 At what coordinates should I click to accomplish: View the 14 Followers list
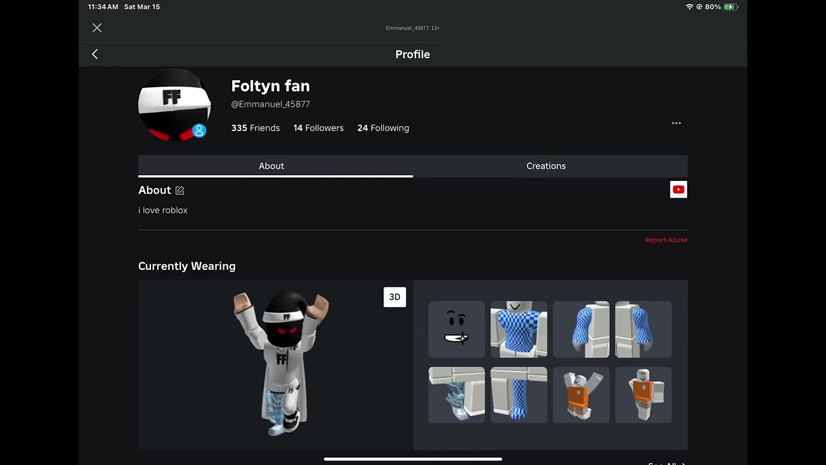click(318, 128)
